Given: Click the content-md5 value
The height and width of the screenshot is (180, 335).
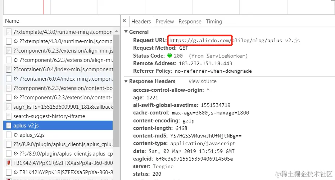Looking at the screenshot, I should [206, 136].
